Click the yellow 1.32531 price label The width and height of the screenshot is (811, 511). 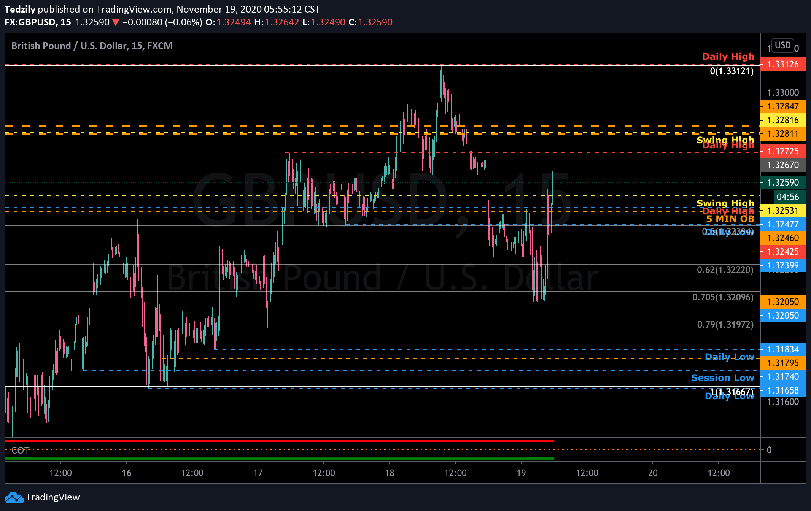[x=782, y=211]
